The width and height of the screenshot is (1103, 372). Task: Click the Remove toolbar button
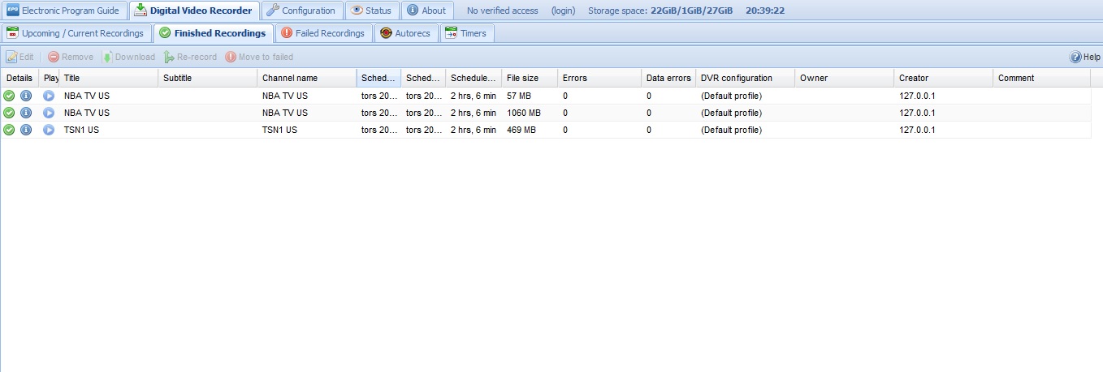click(71, 58)
